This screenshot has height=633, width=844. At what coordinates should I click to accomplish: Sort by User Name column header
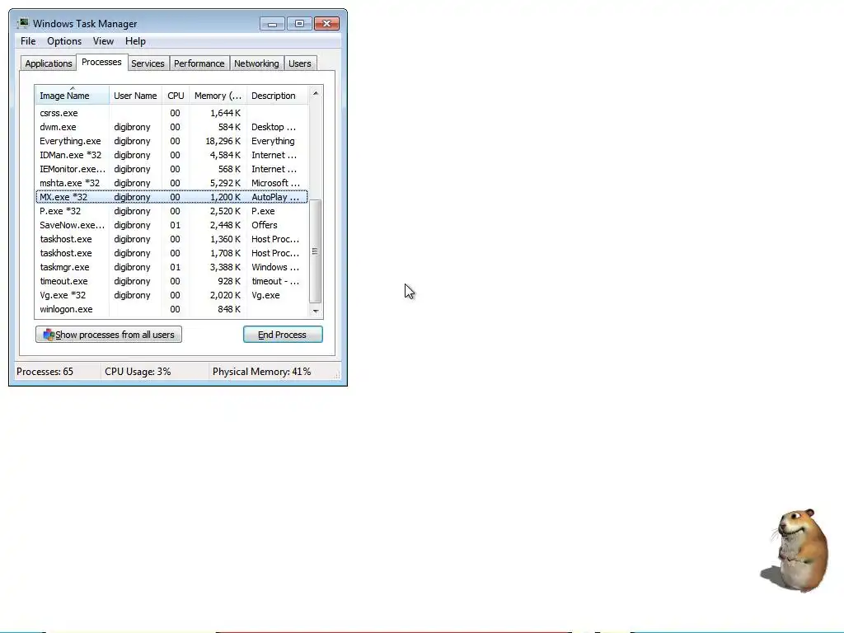tap(135, 96)
